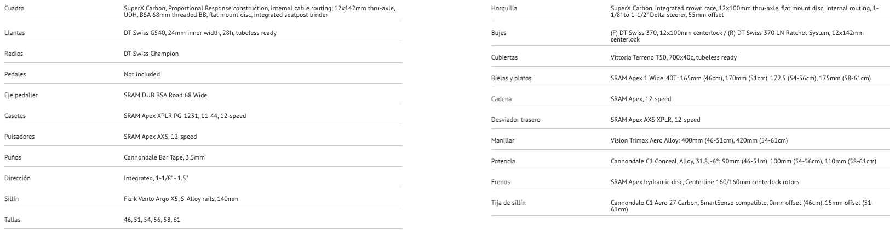This screenshot has width=895, height=230.
Task: Click the Bielas y platos label
Action: [511, 78]
